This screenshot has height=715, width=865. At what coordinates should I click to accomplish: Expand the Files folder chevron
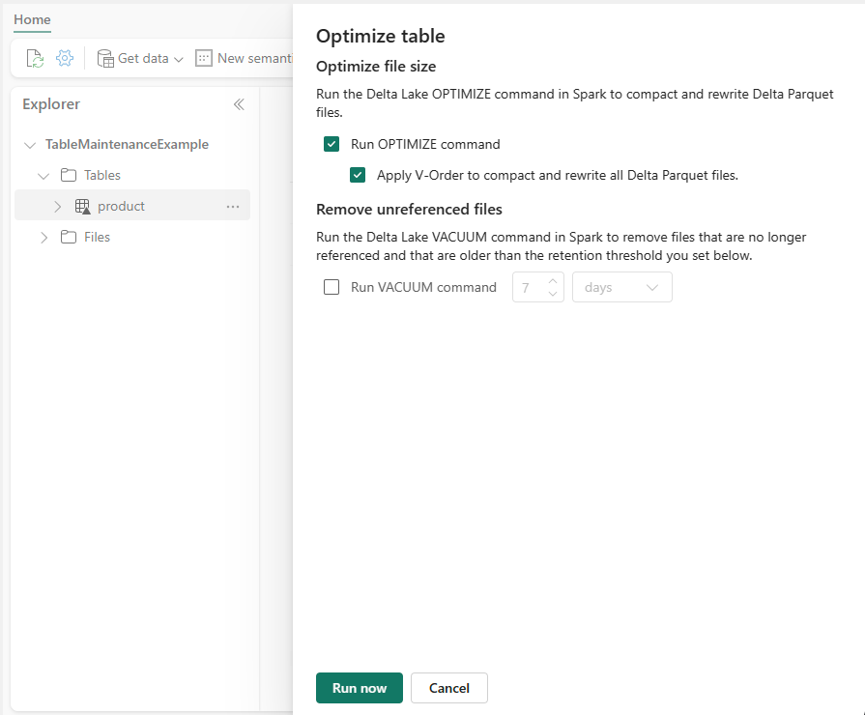click(x=43, y=237)
